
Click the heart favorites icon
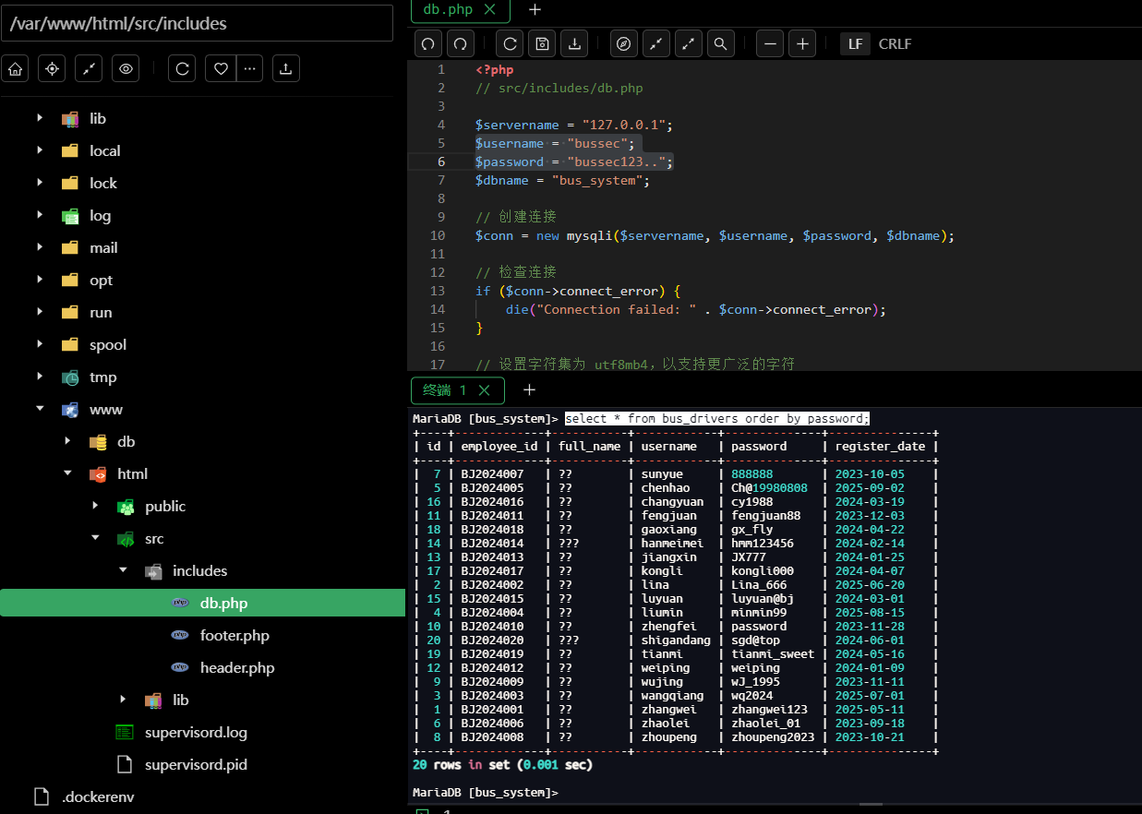(221, 68)
